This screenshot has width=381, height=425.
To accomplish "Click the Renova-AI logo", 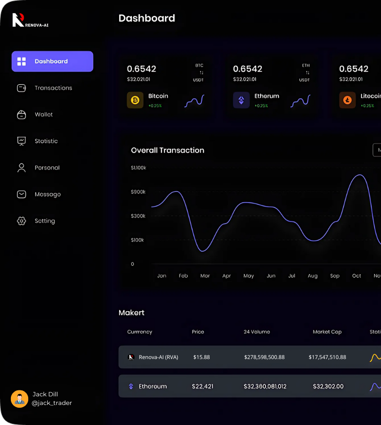I will 30,20.
